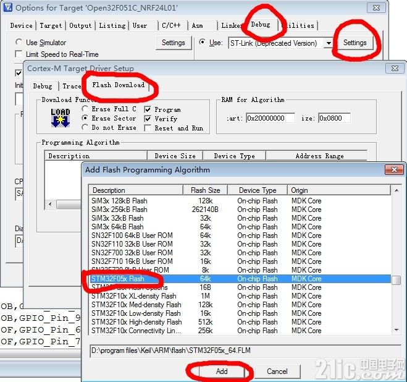Click Add button for flash algorithm
Screen dimensions: 407x382
point(222,371)
